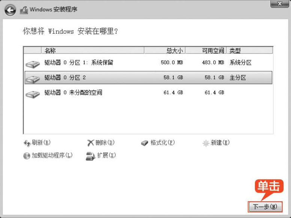Screen dimensions: 291x218
Task: Click the heading 你想将 Windows 安装在哪里?
Action: click(70, 31)
